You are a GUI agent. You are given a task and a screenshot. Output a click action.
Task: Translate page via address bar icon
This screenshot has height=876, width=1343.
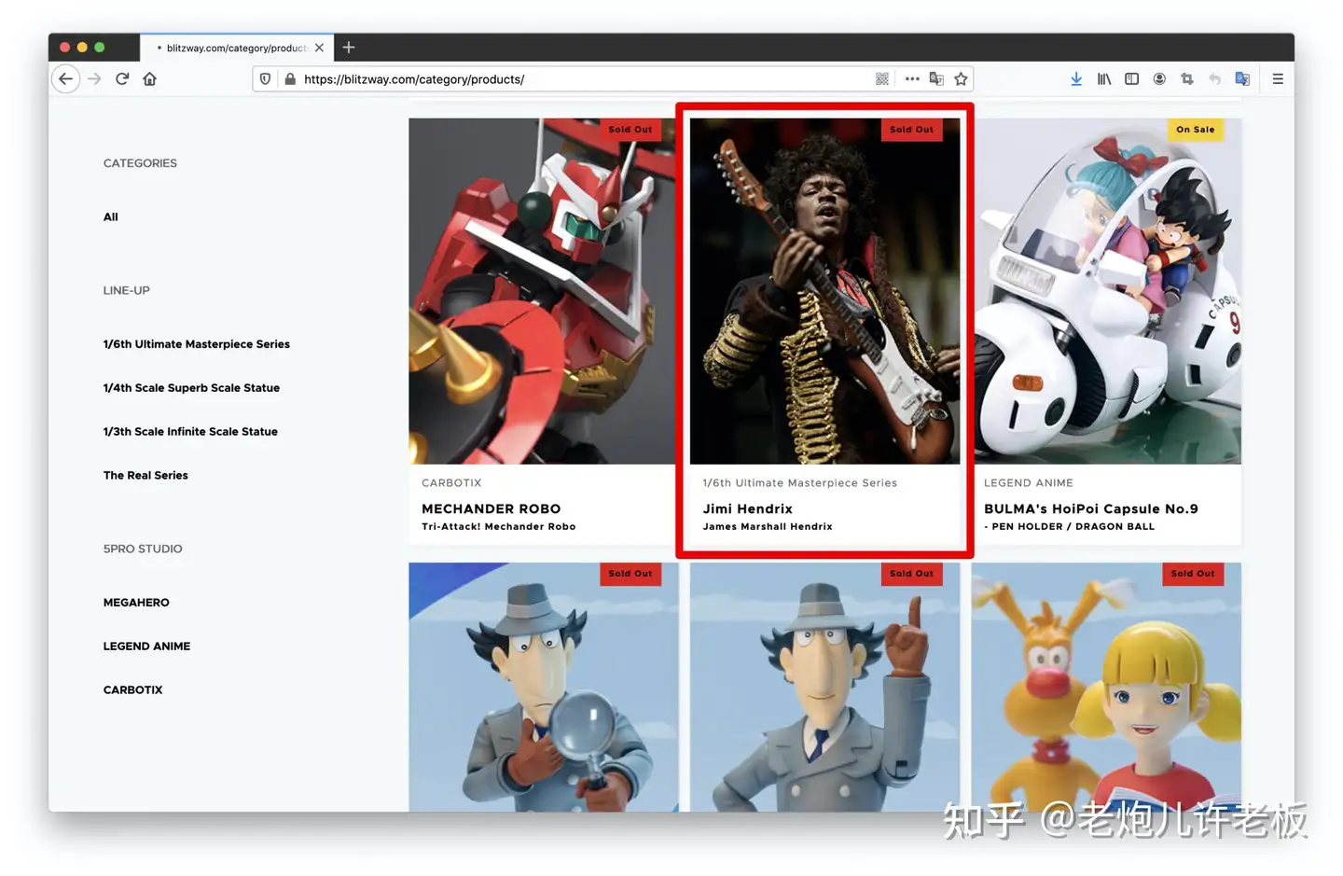coord(936,79)
